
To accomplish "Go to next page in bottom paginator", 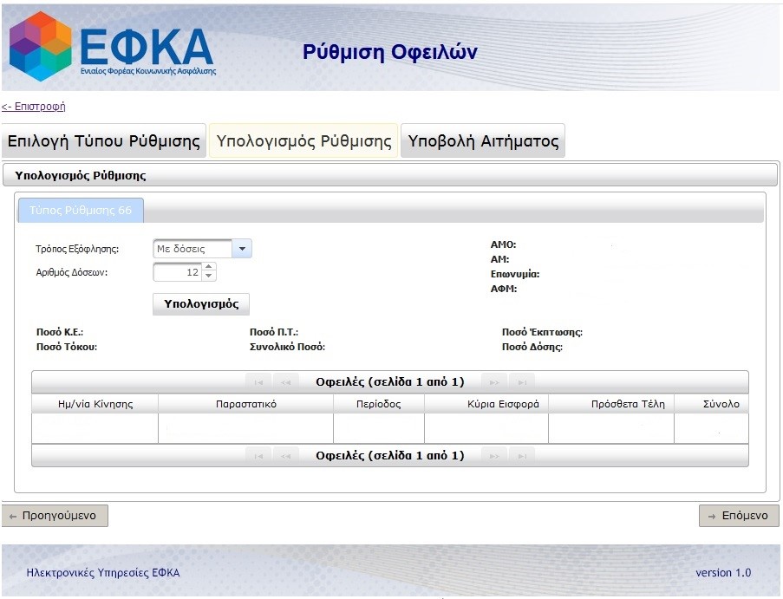I will coord(494,456).
